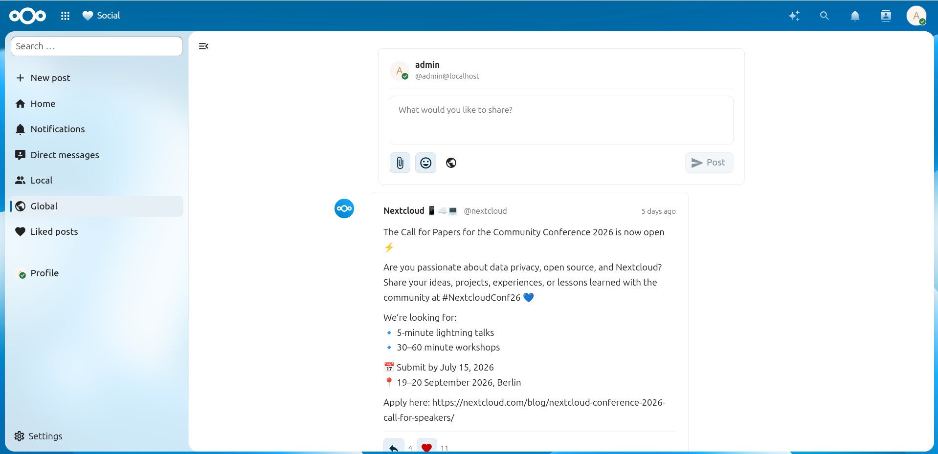Screen dimensions: 938x454
Task: Open the notifications bell in header
Action: 855,16
